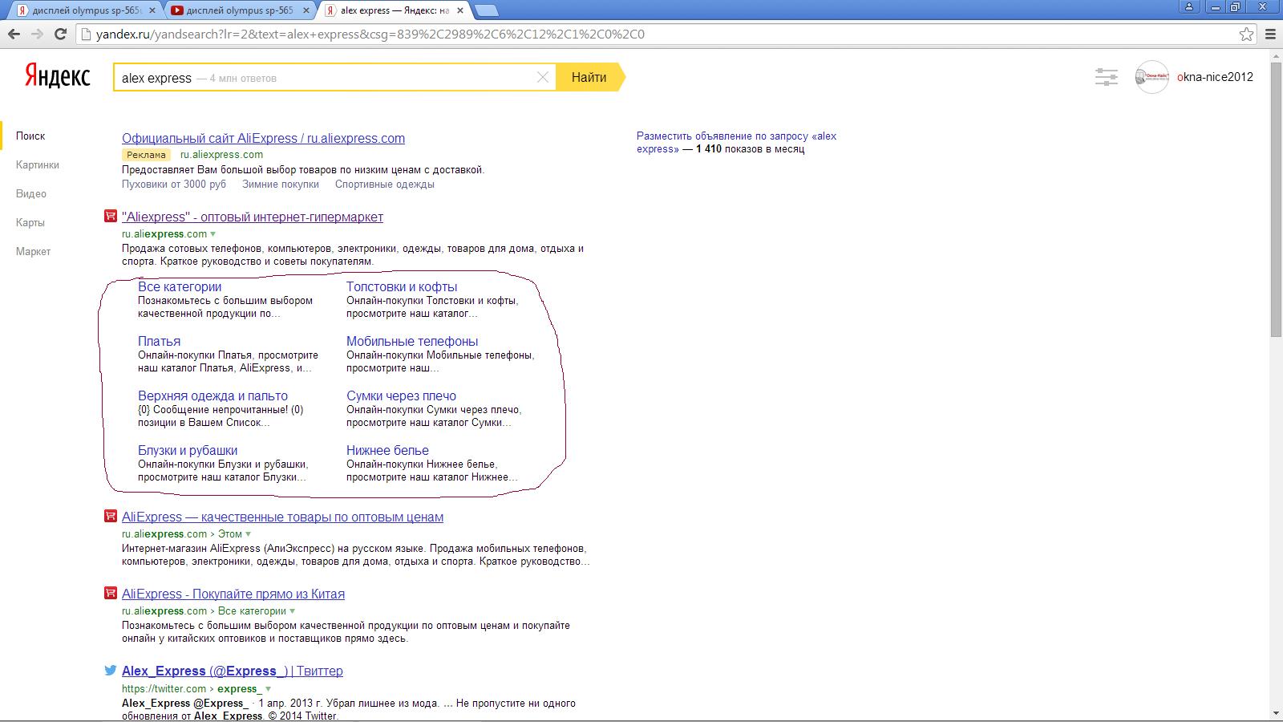This screenshot has height=722, width=1283.
Task: Reload the page
Action: point(60,34)
